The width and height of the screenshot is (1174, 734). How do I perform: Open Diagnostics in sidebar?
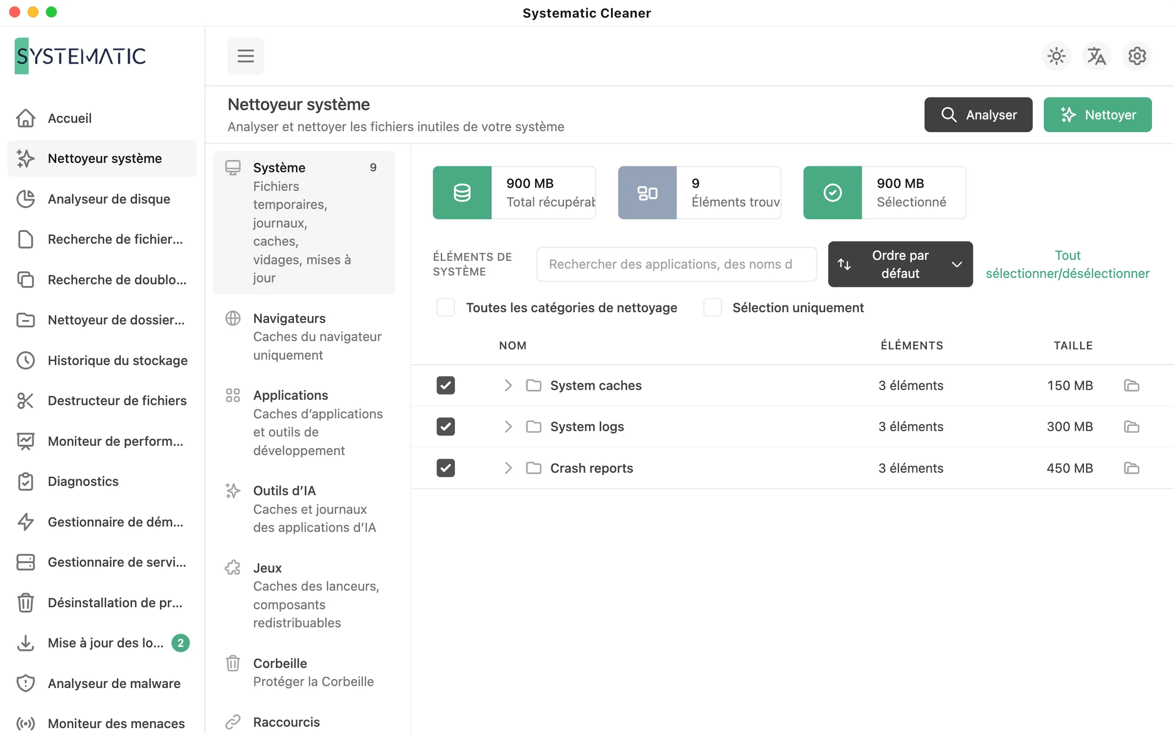tap(102, 481)
